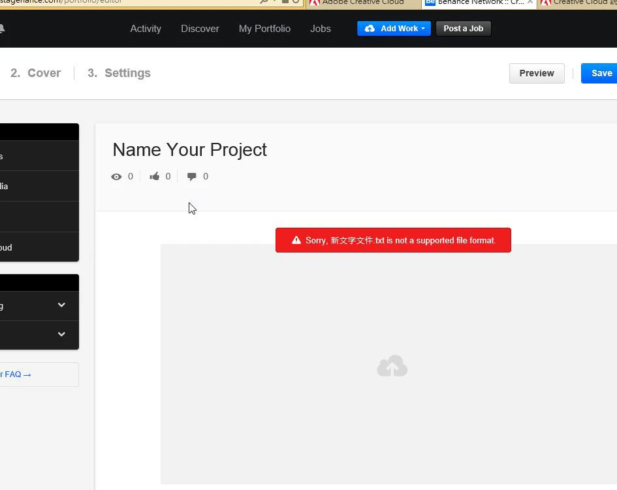This screenshot has width=617, height=490.
Task: Click the warning triangle in error banner
Action: [x=296, y=240]
